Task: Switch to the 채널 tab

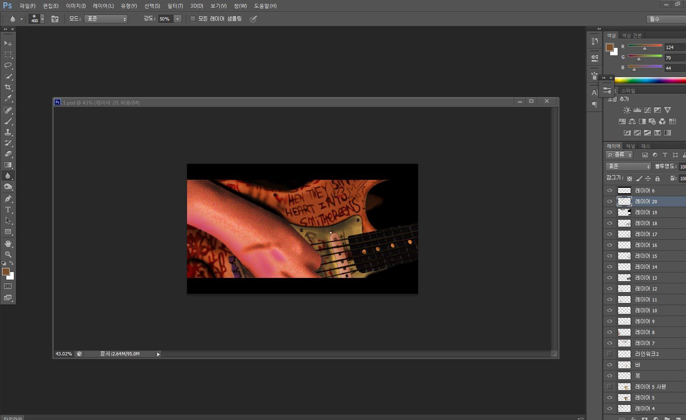Action: pos(630,146)
